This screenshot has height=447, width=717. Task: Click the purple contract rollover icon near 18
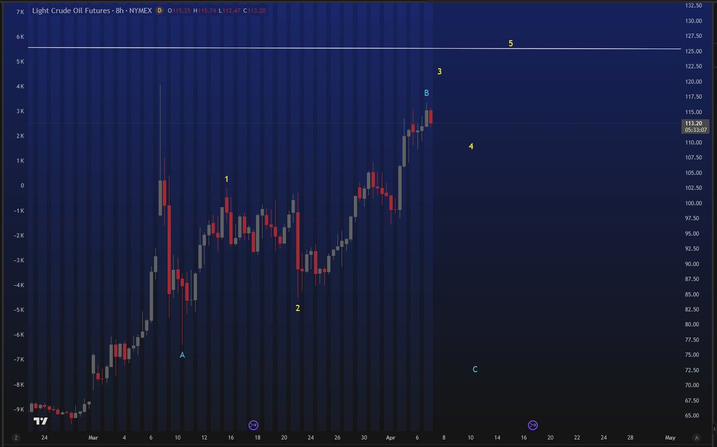click(253, 425)
